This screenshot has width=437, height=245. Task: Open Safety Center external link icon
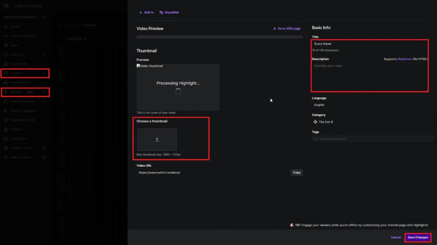coord(44,157)
